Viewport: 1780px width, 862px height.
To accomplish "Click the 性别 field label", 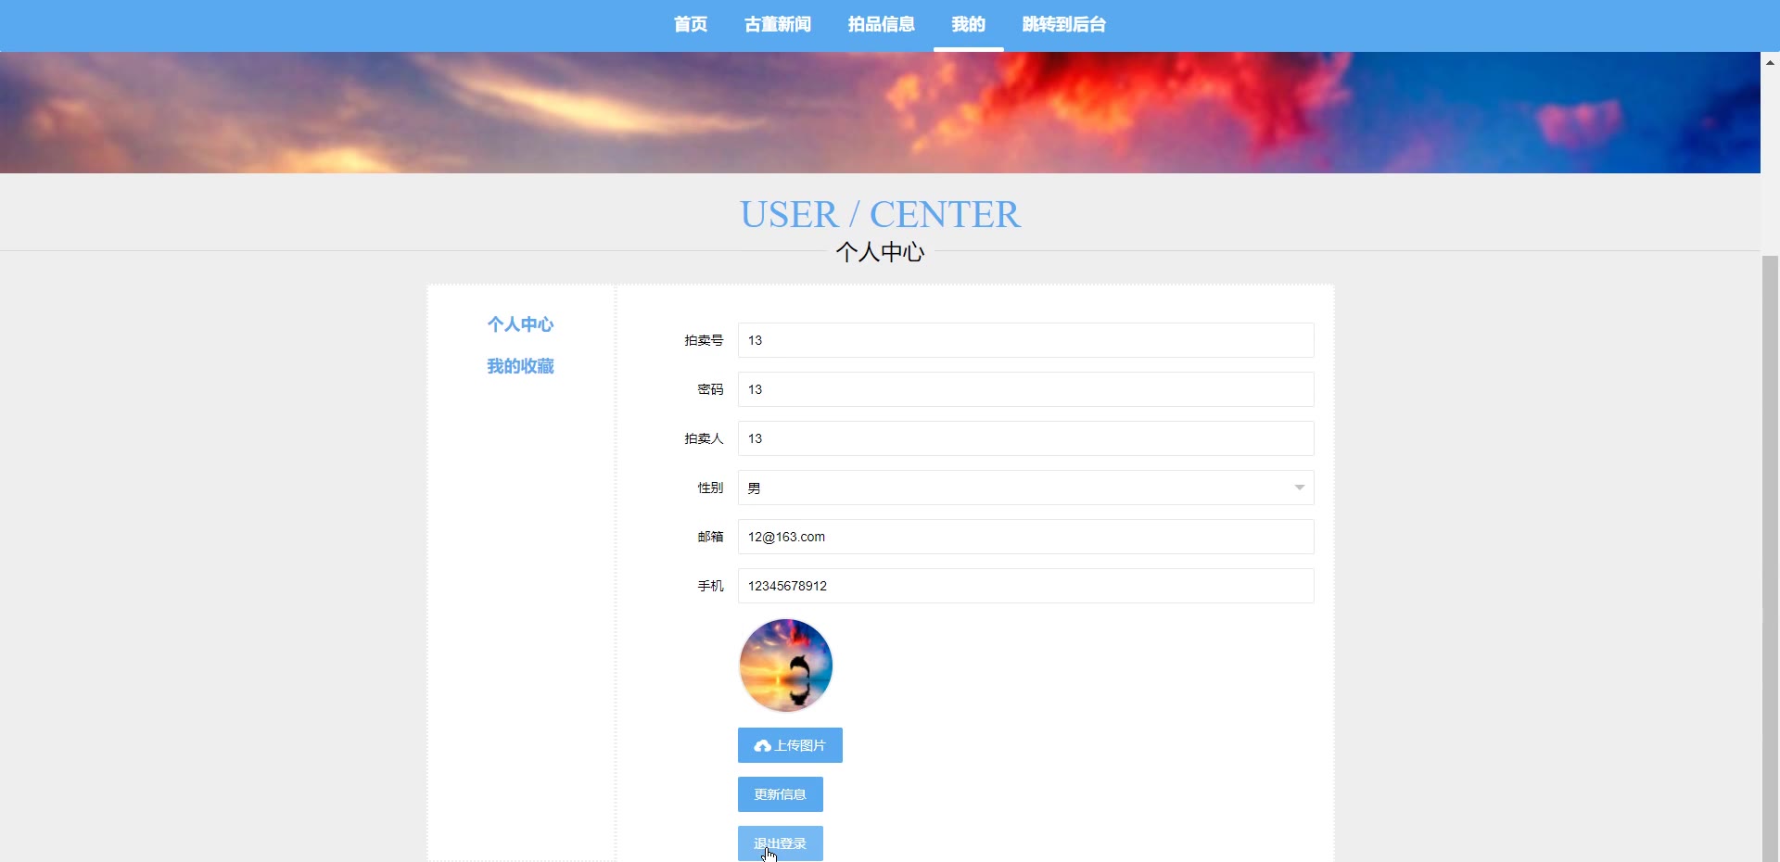I will click(x=710, y=488).
